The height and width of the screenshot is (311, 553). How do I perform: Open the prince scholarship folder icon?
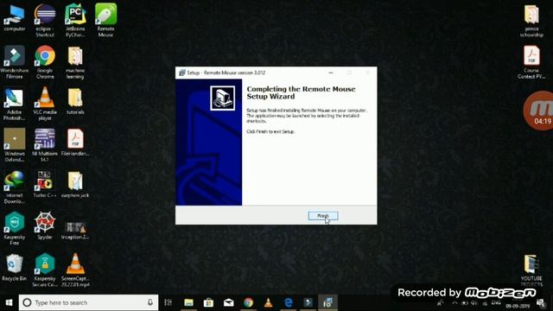pos(531,21)
